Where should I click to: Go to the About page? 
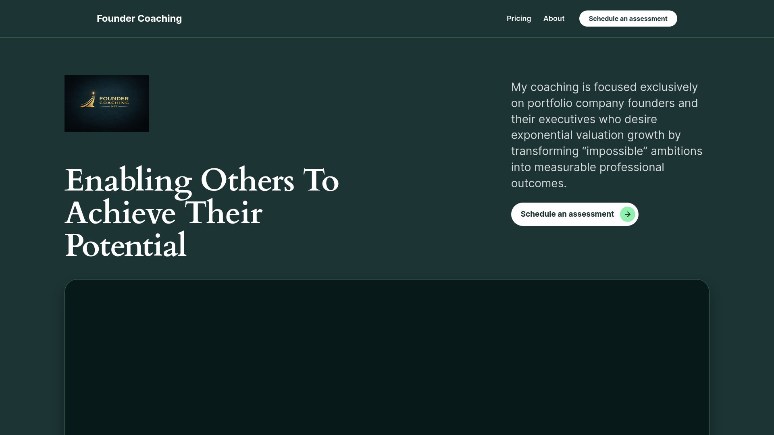553,19
